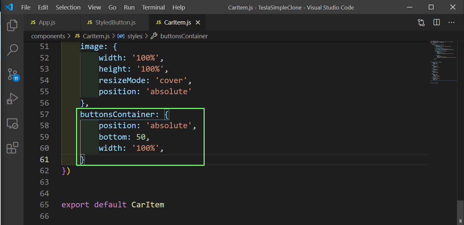Open Source Control view with 11 changes
This screenshot has height=225, width=464.
(x=13, y=75)
